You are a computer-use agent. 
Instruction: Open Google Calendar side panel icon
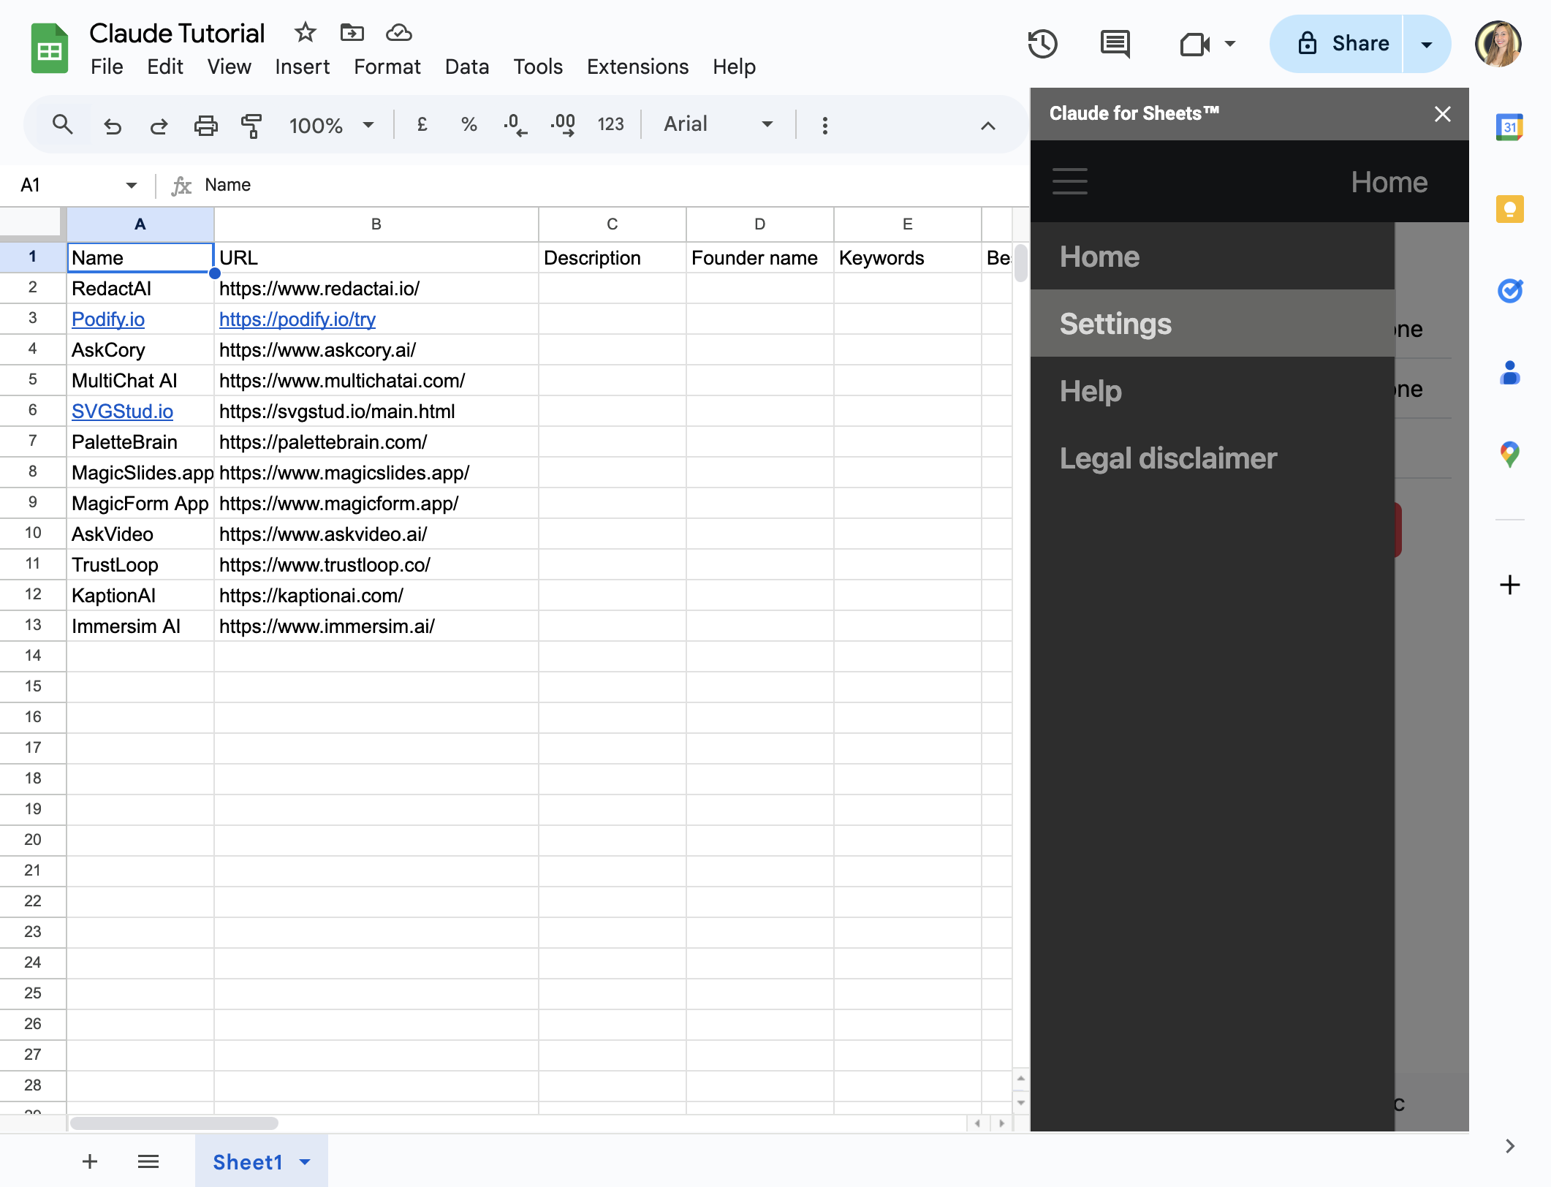coord(1509,127)
